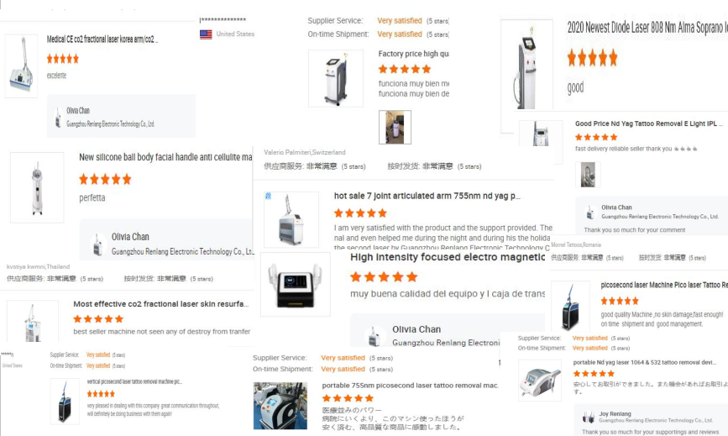This screenshot has height=436, width=728.
Task: Open the silicone ball body facial handle image
Action: (37, 187)
